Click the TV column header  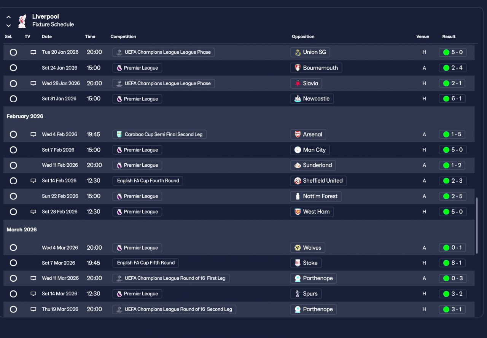[27, 37]
